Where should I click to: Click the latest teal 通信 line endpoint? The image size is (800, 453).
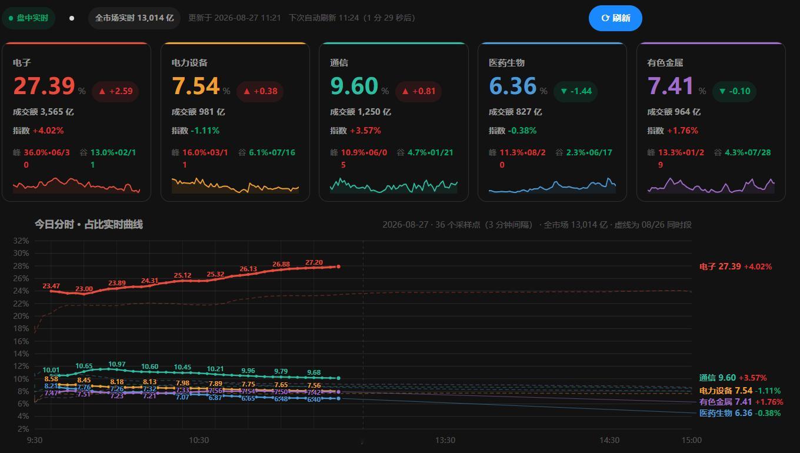point(338,378)
